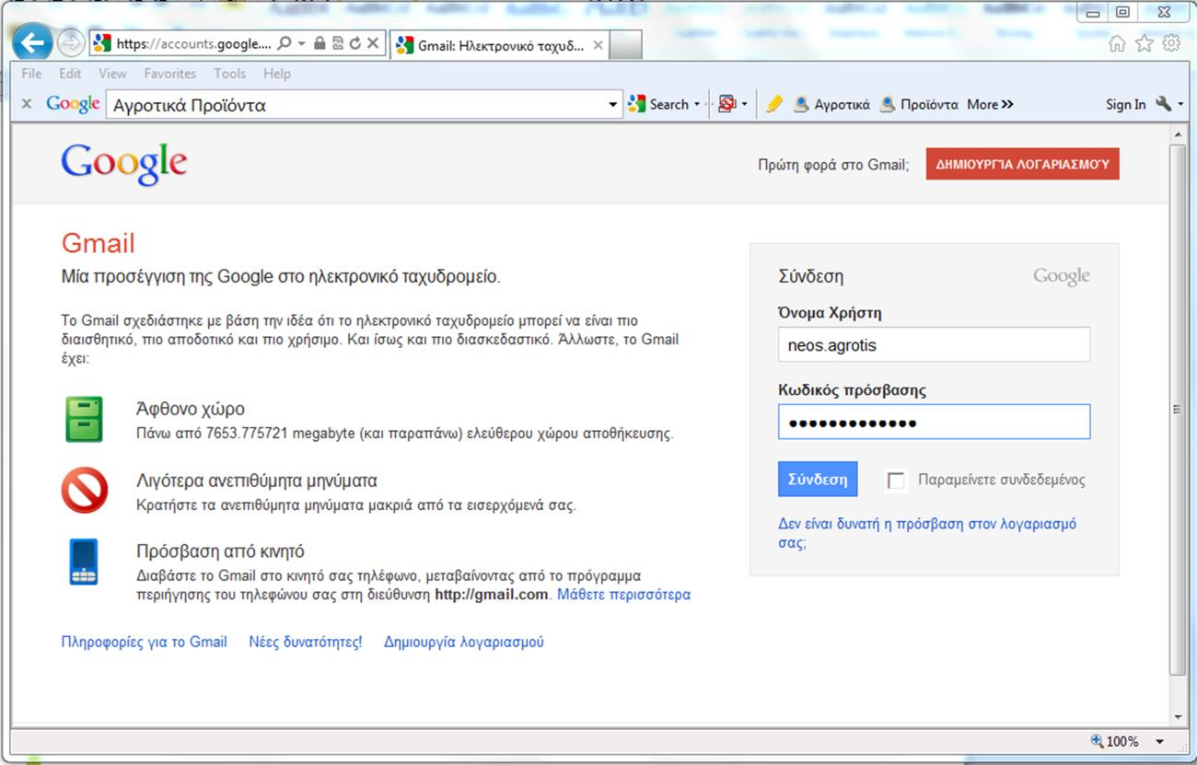Click the Αγροτικά word-find toolbar button
This screenshot has width=1197, height=765.
(x=831, y=104)
